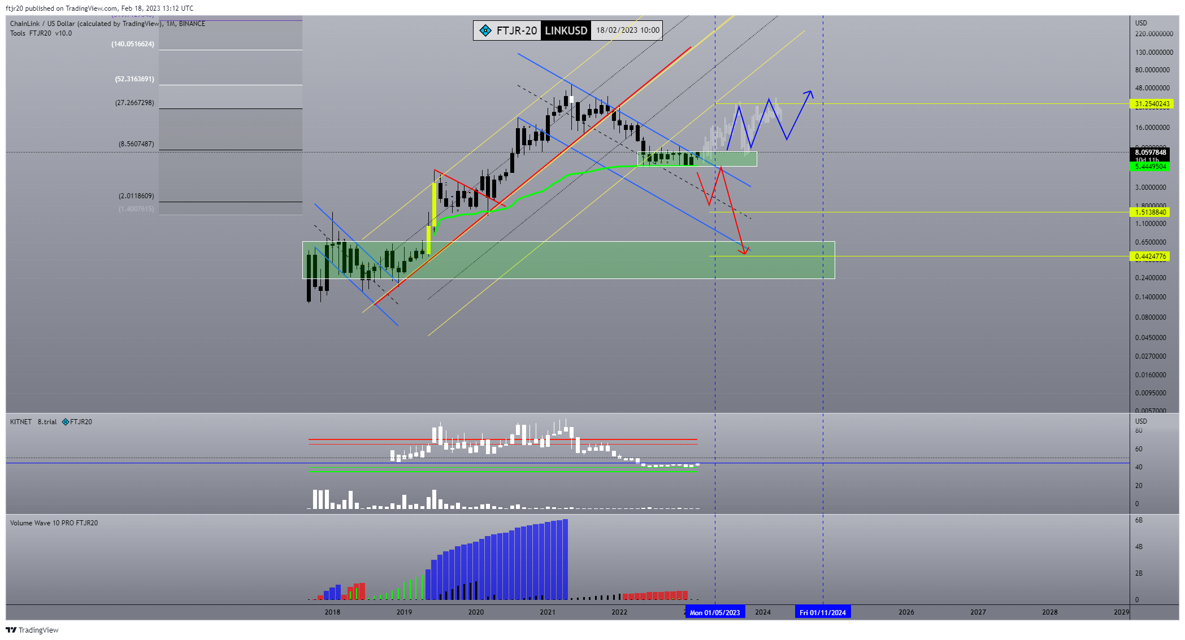Click the 4B value on volume axis

[1139, 547]
